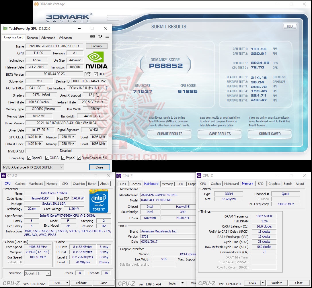Click the NB Frequency 4406.8 MHz value
The width and height of the screenshot is (312, 288).
pos(286,204)
